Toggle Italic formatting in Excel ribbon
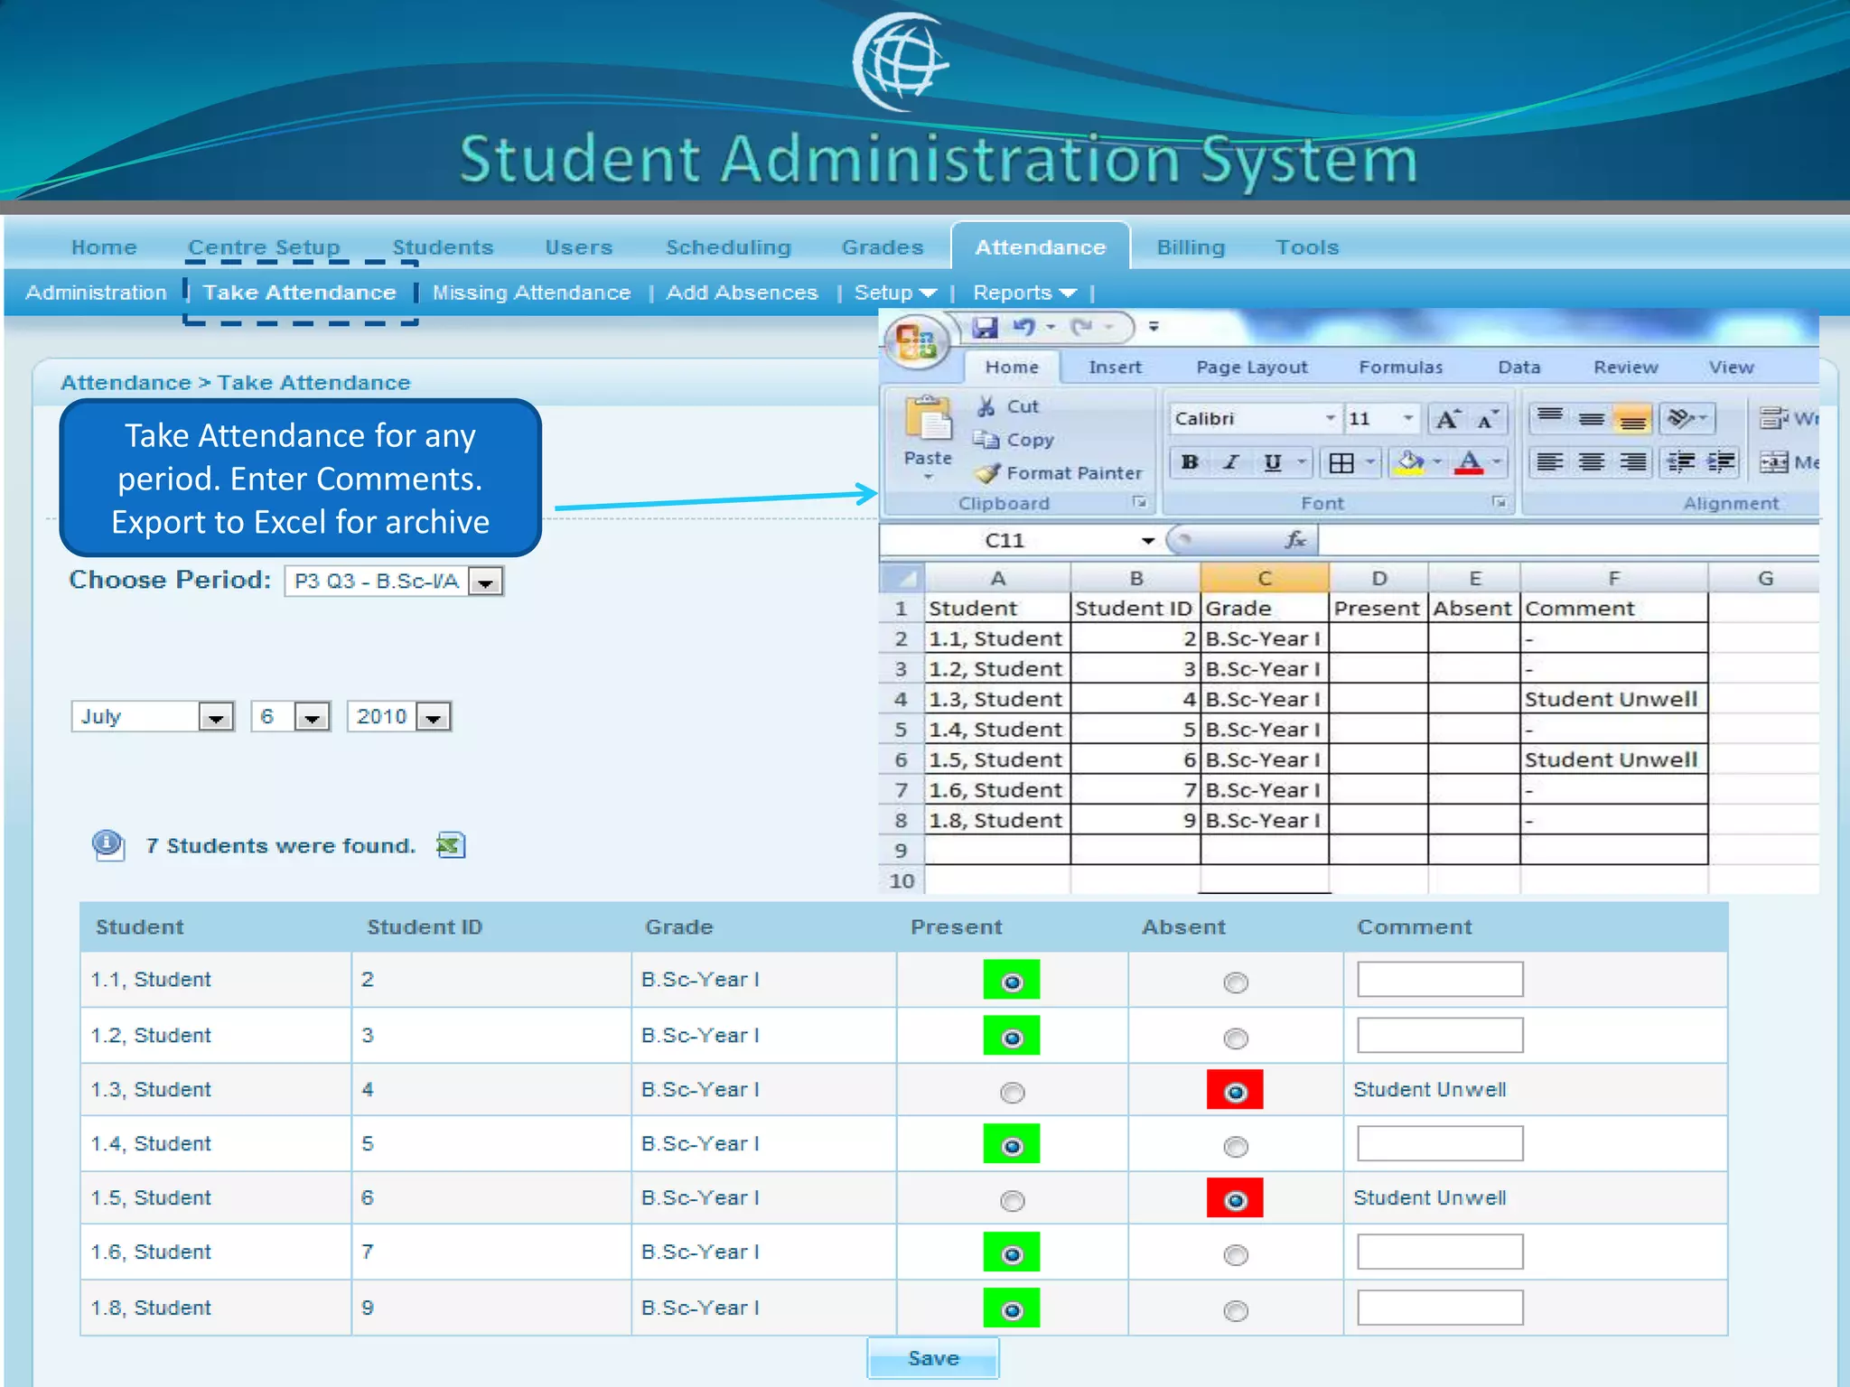 [1230, 462]
